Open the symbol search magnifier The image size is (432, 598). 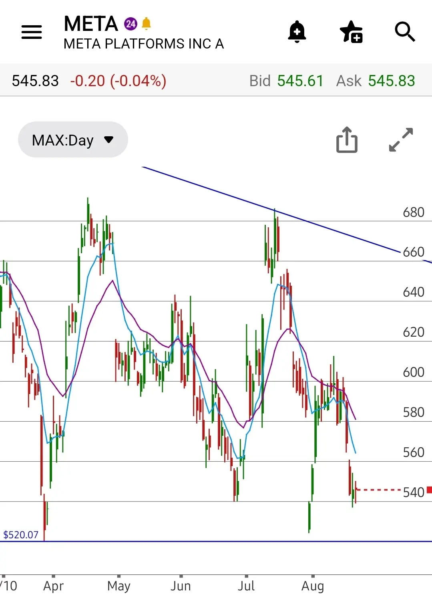(405, 32)
